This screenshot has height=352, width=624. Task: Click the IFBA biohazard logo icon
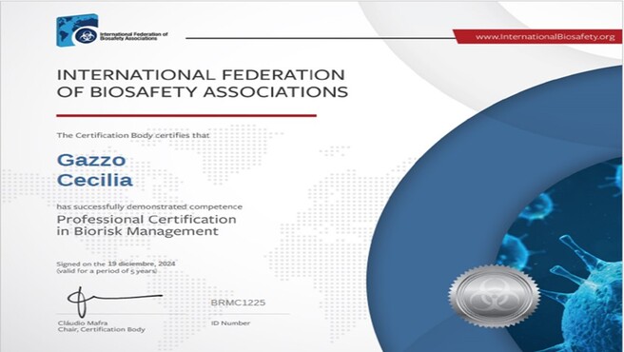click(x=86, y=35)
